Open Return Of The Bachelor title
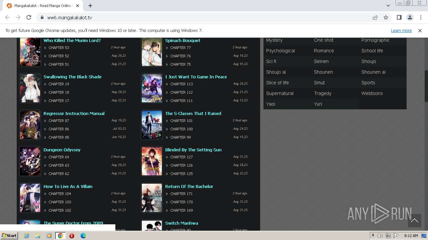Screen dimensions: 428x240 pyautogui.click(x=189, y=186)
